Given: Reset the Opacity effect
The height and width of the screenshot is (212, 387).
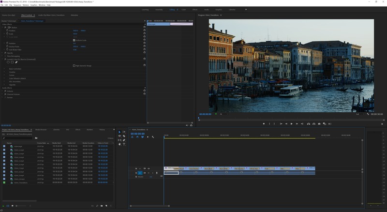Looking at the screenshot, I should 144,53.
